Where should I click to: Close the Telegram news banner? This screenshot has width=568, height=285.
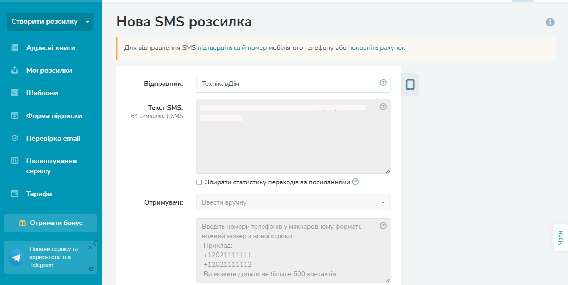click(90, 248)
